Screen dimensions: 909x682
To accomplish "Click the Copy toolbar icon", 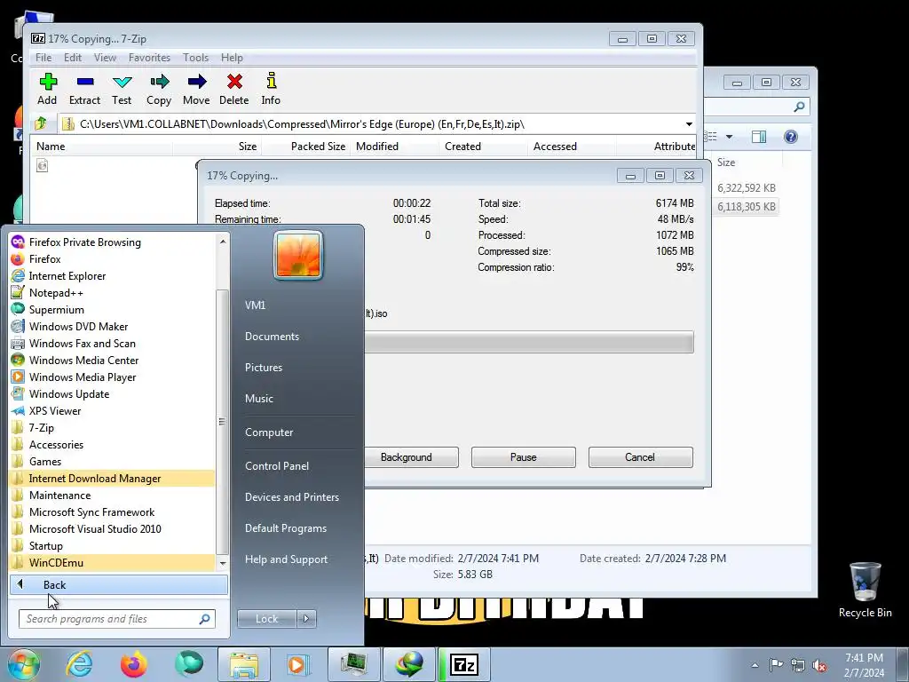I will point(159,88).
